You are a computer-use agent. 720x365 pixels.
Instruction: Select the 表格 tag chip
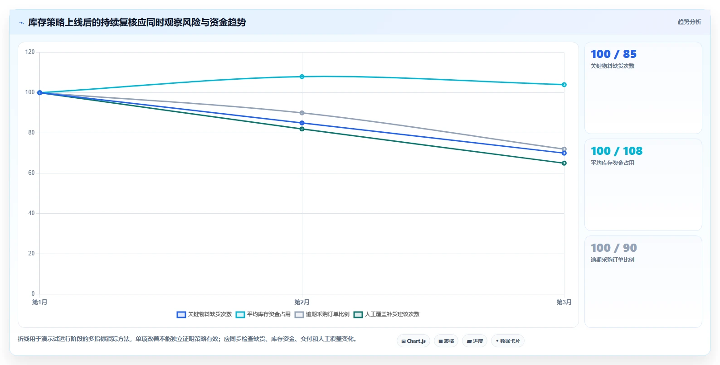coord(446,341)
